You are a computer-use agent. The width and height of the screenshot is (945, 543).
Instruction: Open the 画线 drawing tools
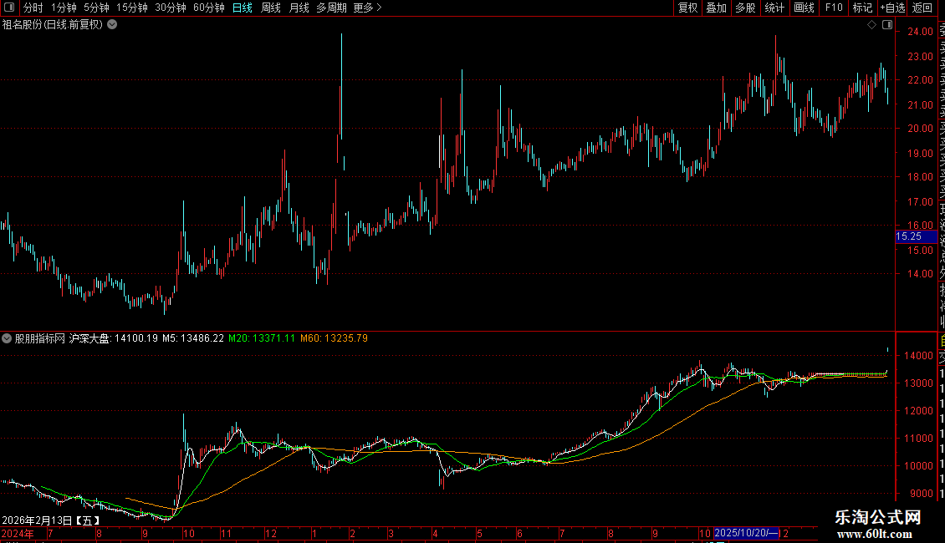pos(804,8)
